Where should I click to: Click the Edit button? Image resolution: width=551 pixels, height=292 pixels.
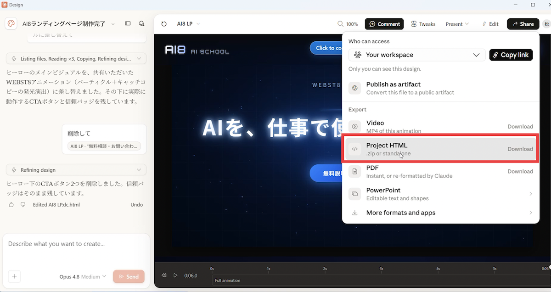pyautogui.click(x=490, y=24)
